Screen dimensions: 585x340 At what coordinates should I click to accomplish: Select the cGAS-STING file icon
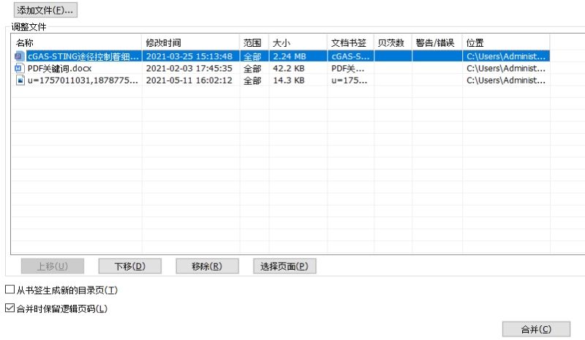[20, 56]
